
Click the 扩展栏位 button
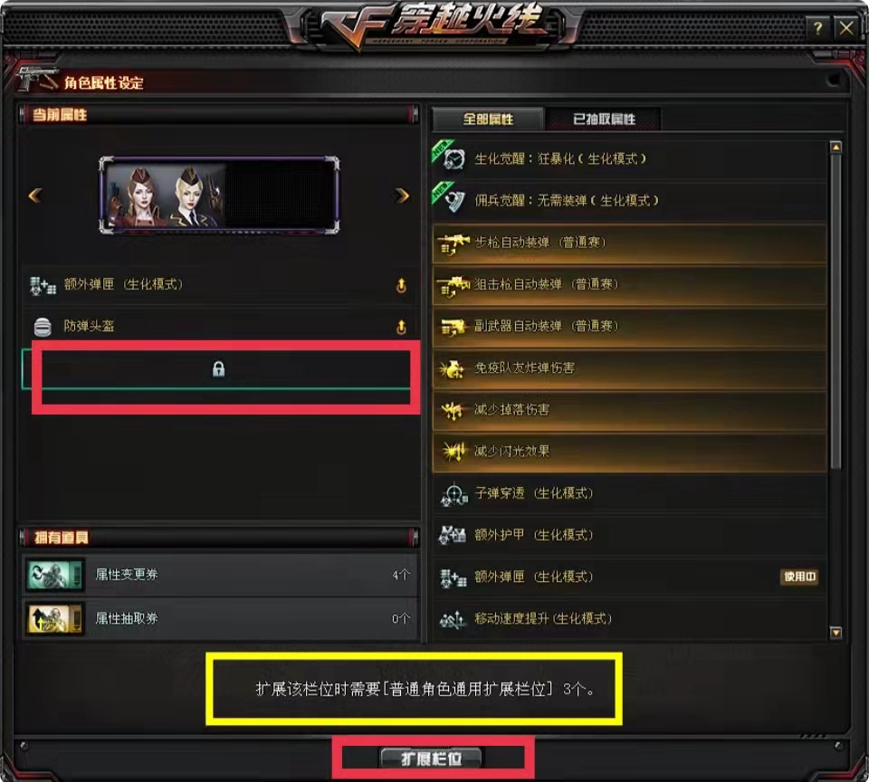pyautogui.click(x=431, y=758)
